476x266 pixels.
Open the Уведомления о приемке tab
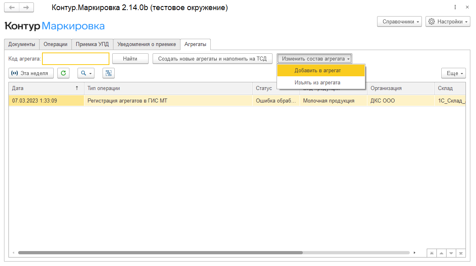tap(147, 44)
